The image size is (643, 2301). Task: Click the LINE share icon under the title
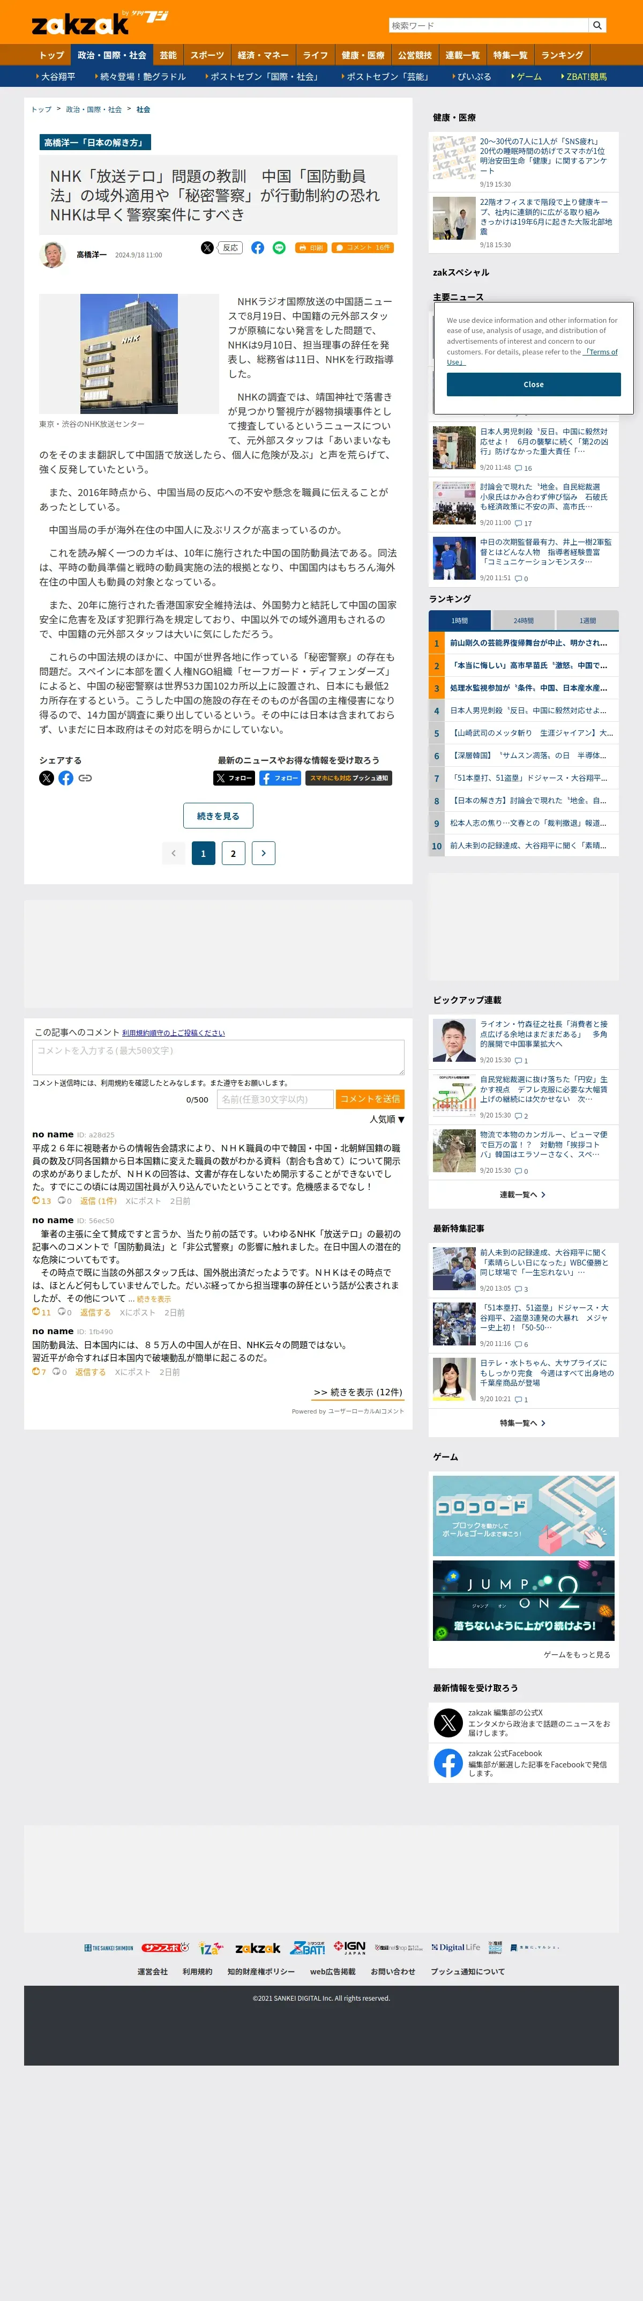pyautogui.click(x=279, y=247)
